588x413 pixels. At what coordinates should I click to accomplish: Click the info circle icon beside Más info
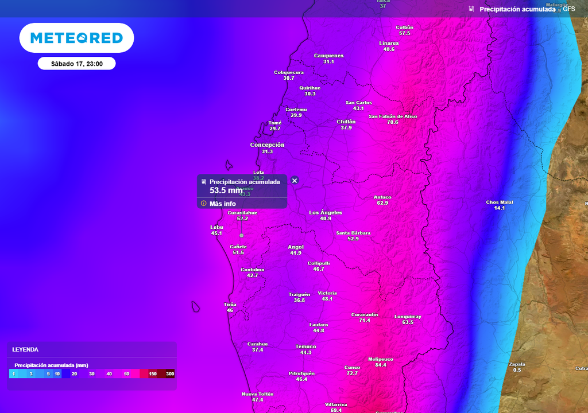203,203
